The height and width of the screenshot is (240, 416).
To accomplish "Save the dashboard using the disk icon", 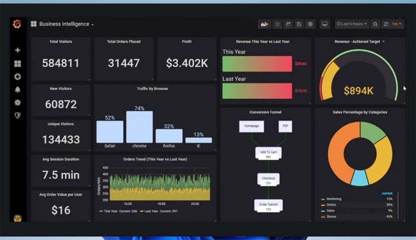I will [299, 24].
